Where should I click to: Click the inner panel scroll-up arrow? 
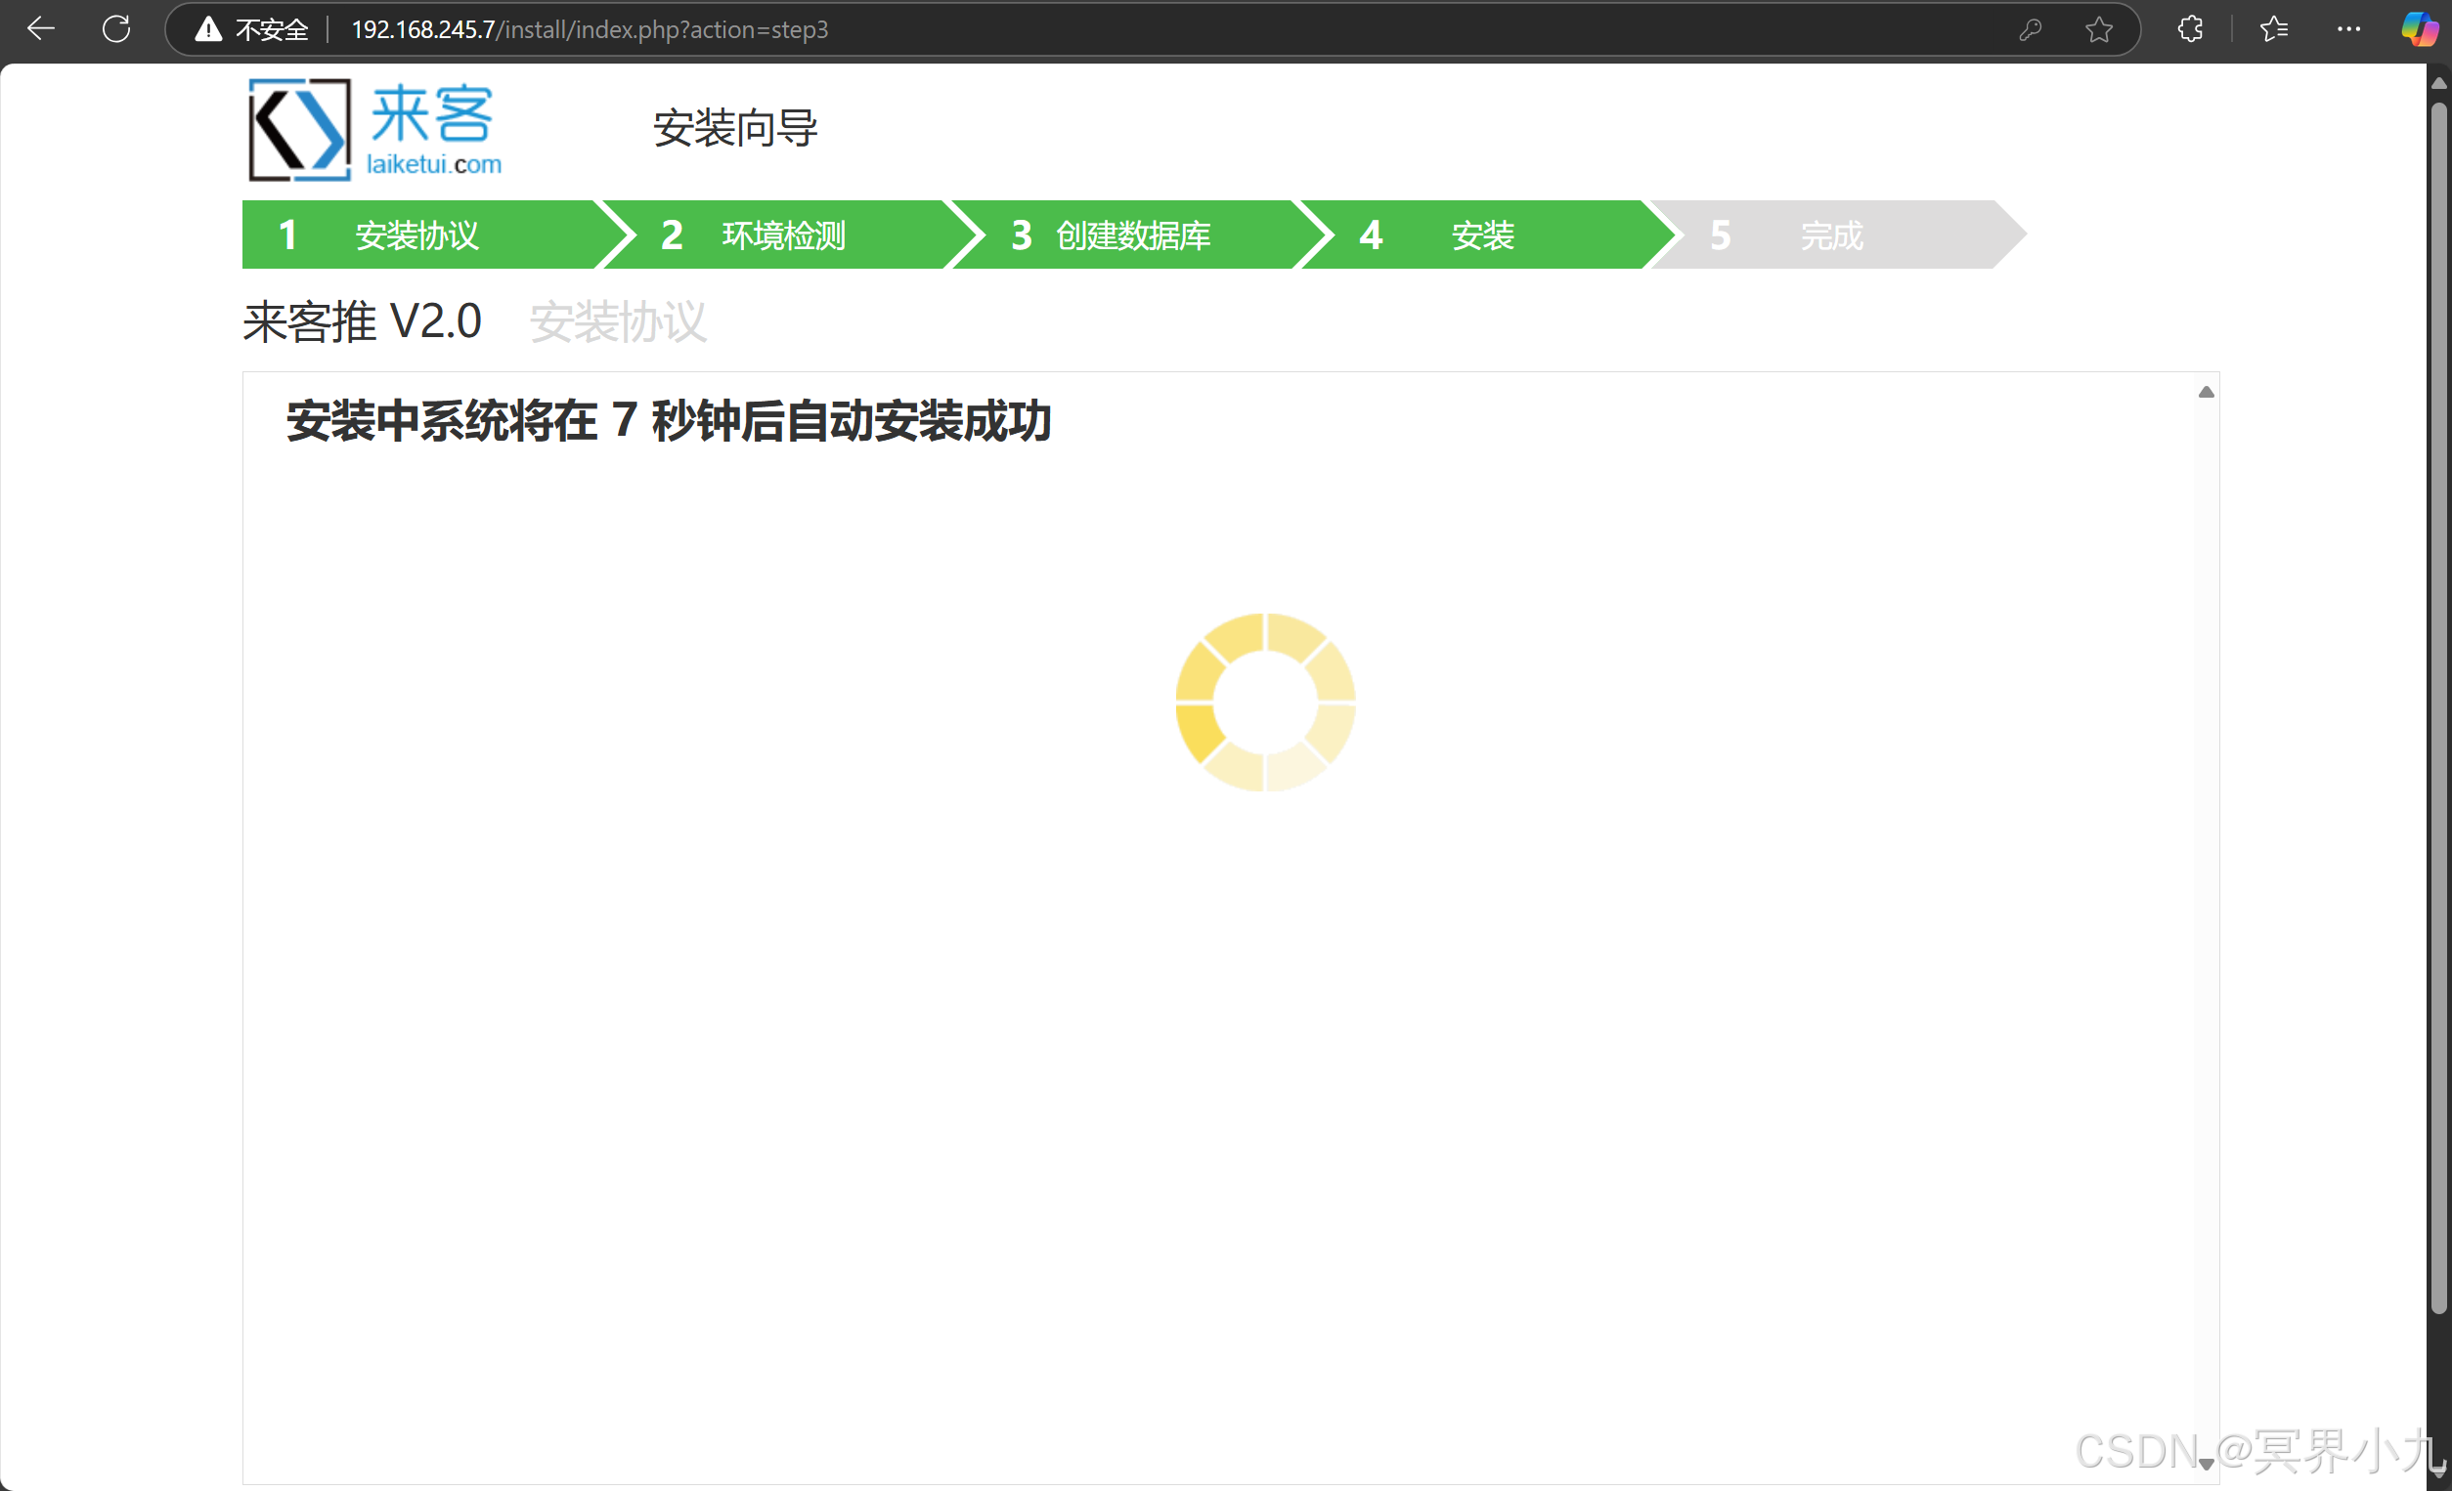[x=2207, y=392]
